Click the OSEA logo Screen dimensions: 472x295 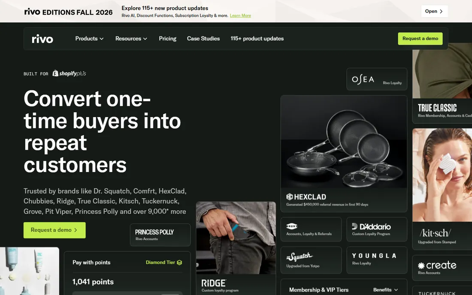point(363,79)
